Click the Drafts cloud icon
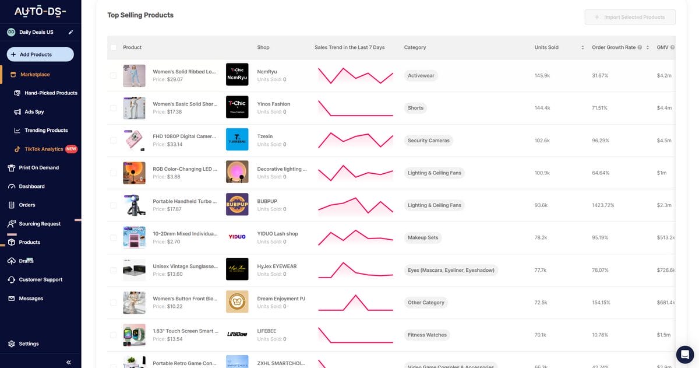The image size is (699, 368). 12,261
